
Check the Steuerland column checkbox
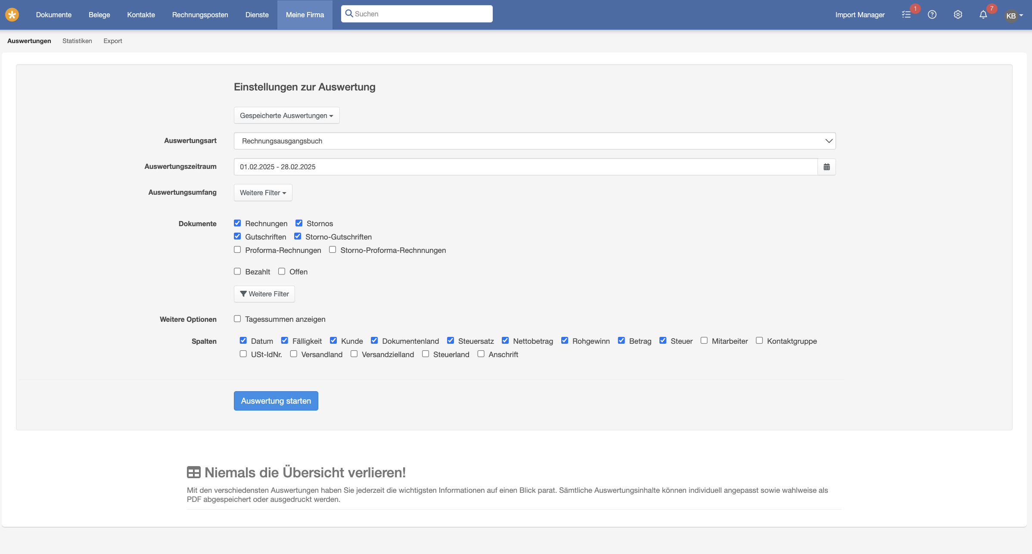coord(426,354)
